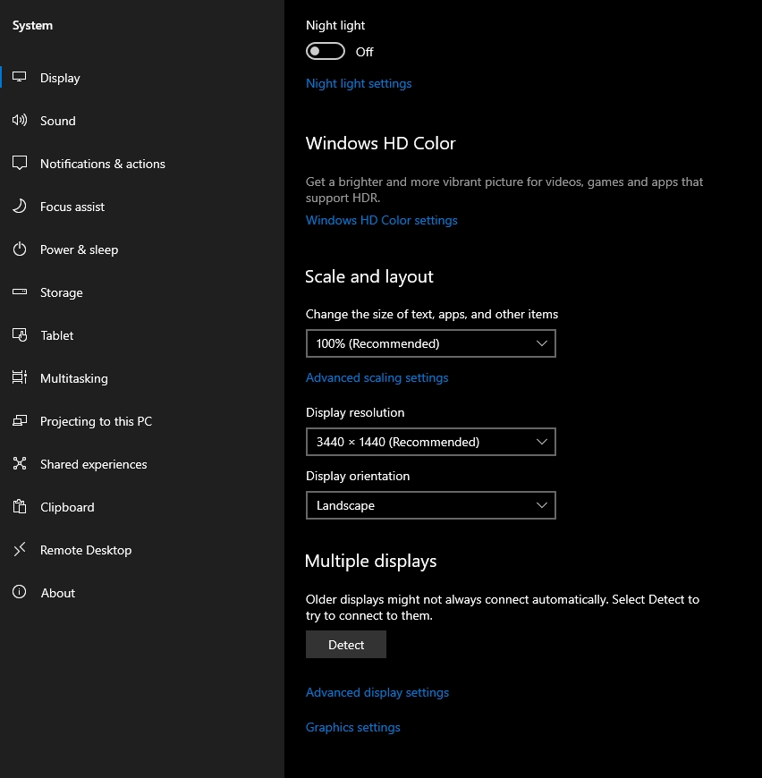Select the Focus assist moon icon

pyautogui.click(x=20, y=207)
